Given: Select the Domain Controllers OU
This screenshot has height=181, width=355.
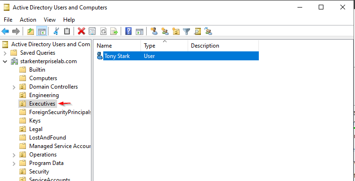Looking at the screenshot, I should tap(53, 87).
